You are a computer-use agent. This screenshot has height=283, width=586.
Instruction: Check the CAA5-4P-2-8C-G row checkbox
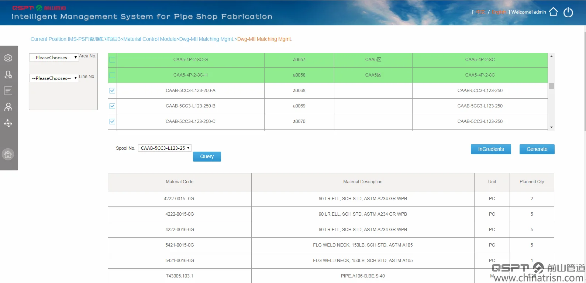(x=112, y=60)
